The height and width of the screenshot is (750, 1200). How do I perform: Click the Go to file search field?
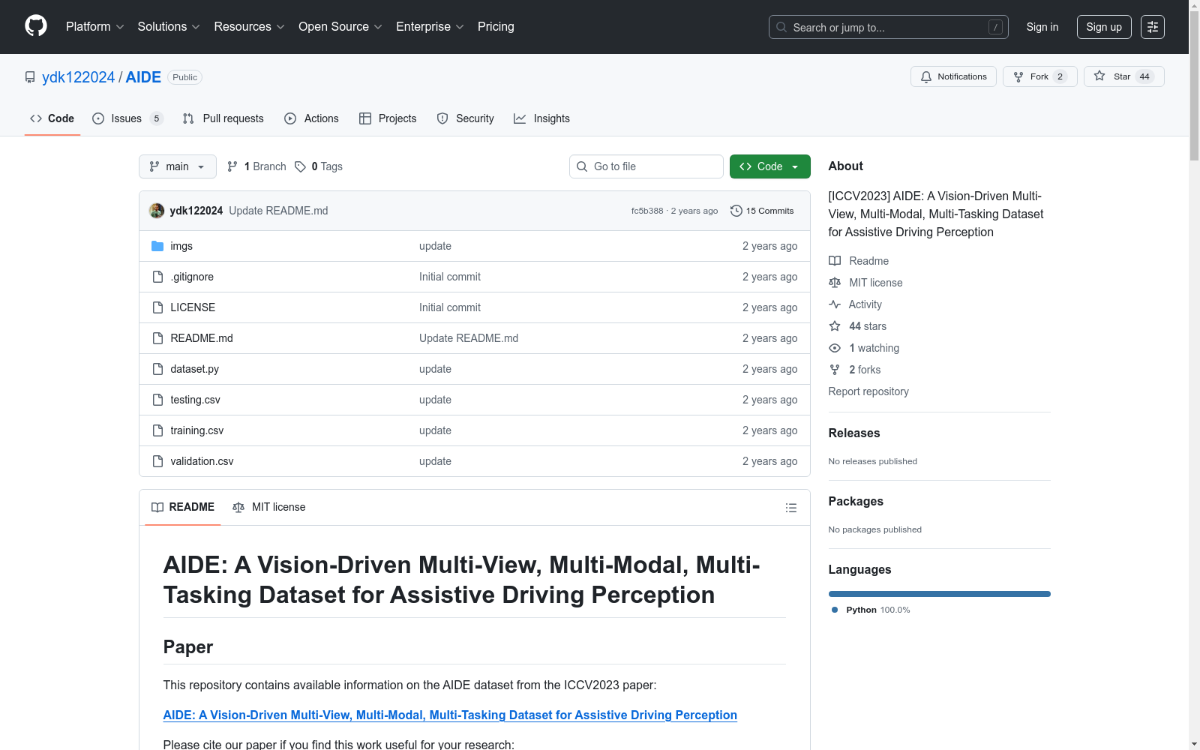click(x=646, y=166)
